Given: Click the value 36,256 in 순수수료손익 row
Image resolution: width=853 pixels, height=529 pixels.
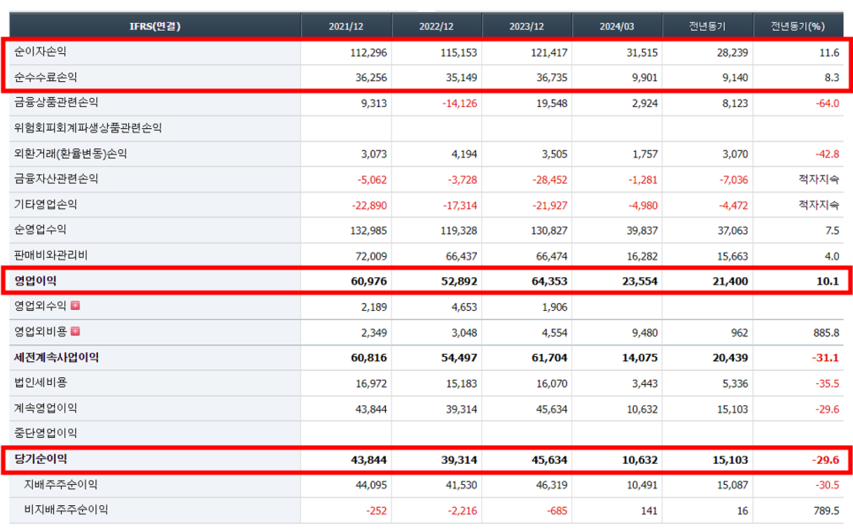Looking at the screenshot, I should click(x=371, y=78).
